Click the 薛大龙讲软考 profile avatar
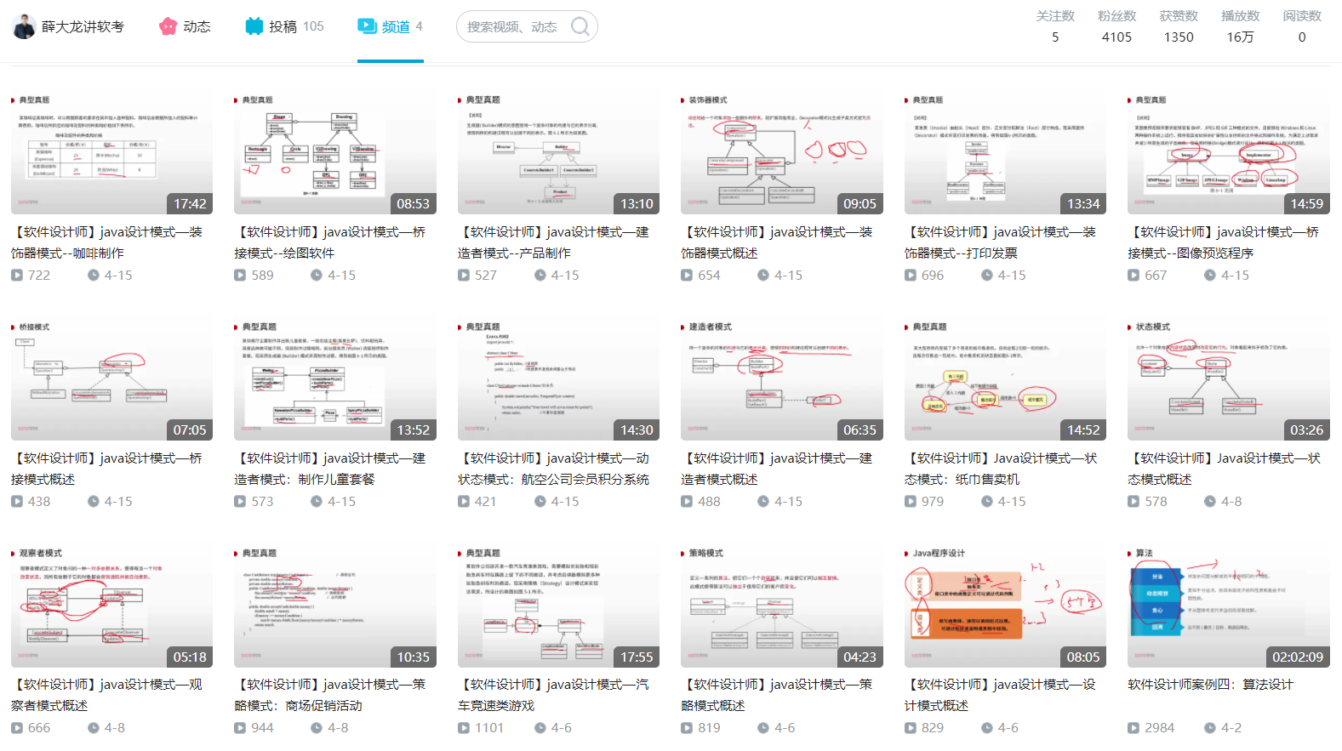Screen dimensions: 1342x751 click(x=24, y=27)
